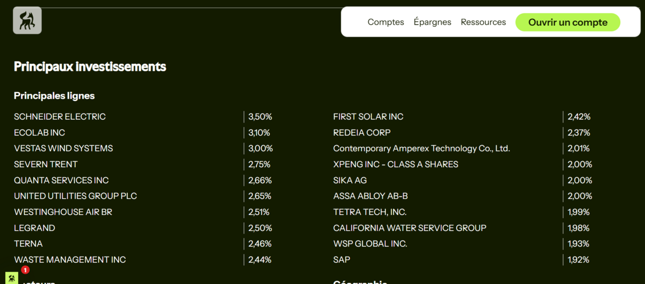Select QUANTA SERVICES INC entry
The height and width of the screenshot is (284, 645).
61,180
